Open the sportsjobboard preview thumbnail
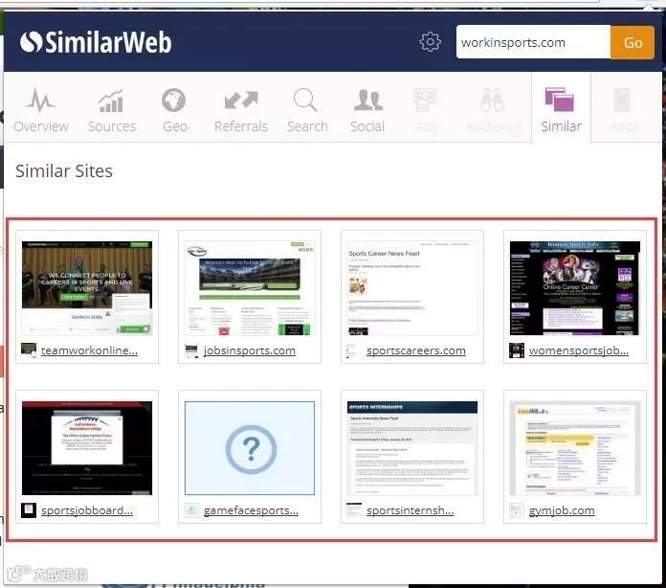The width and height of the screenshot is (666, 588). click(x=87, y=448)
